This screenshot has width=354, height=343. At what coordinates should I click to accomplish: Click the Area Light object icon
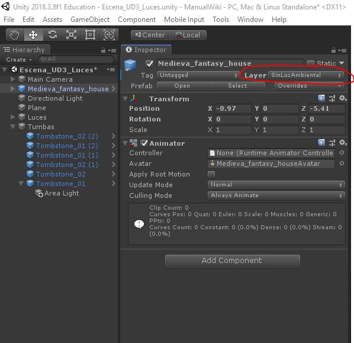click(39, 193)
